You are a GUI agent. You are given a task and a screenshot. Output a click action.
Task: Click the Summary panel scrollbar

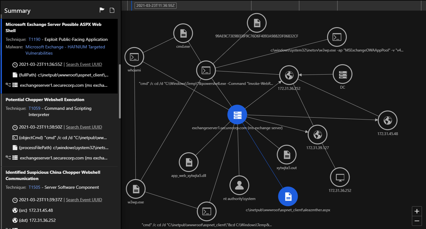click(x=120, y=91)
